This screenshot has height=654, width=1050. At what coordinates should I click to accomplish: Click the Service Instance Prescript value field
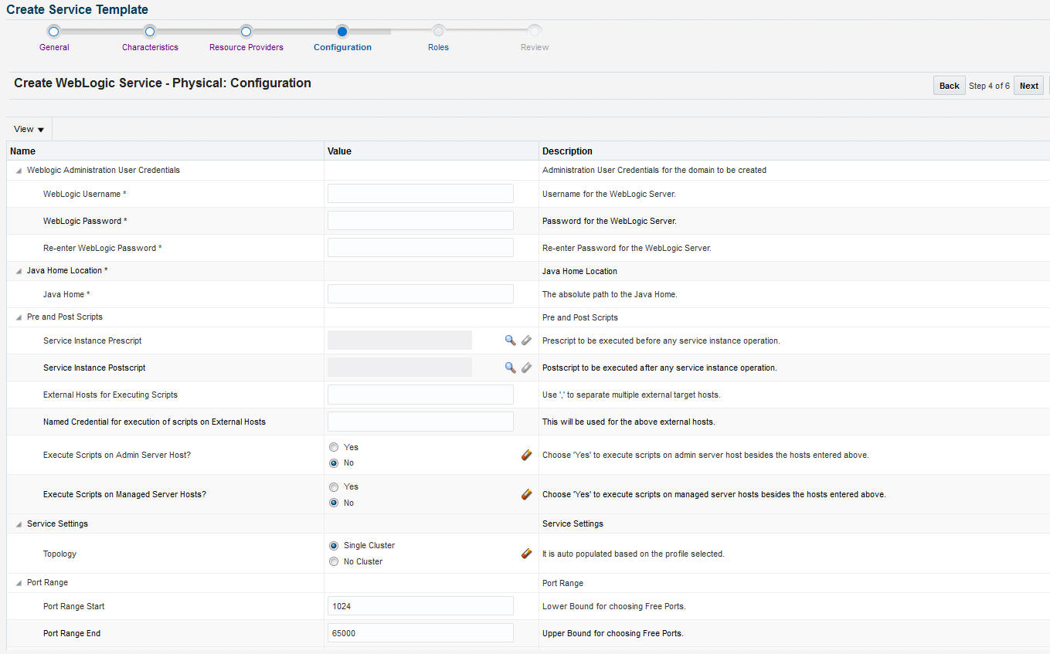click(x=399, y=341)
